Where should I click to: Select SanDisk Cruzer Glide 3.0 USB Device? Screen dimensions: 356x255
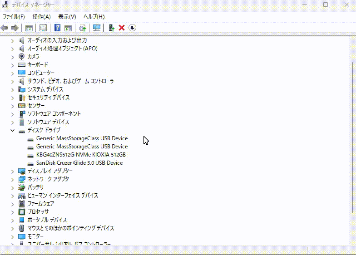pos(79,163)
